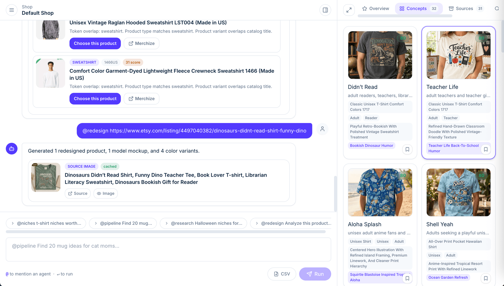Bookmark the Teacher Life concept

[x=486, y=149]
